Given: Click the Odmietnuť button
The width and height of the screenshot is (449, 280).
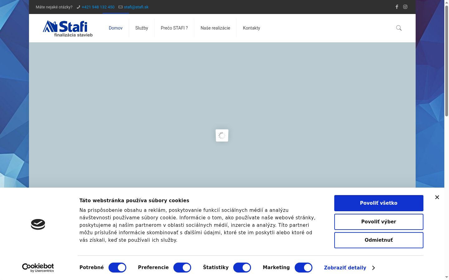Looking at the screenshot, I should (379, 240).
